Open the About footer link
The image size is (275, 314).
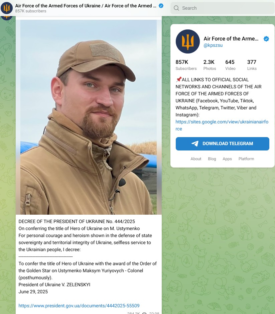coord(196,159)
